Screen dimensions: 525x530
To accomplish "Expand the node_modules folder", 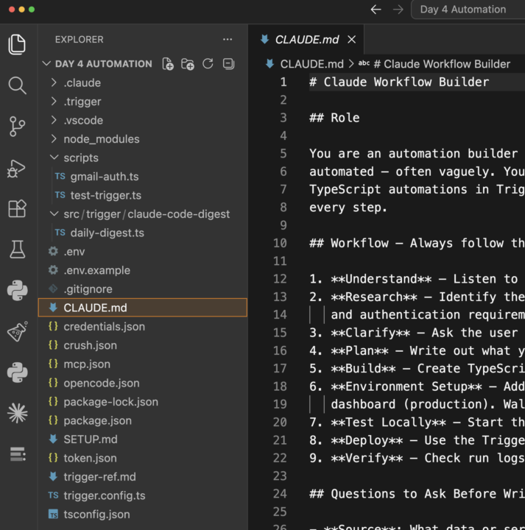I will tap(143, 139).
